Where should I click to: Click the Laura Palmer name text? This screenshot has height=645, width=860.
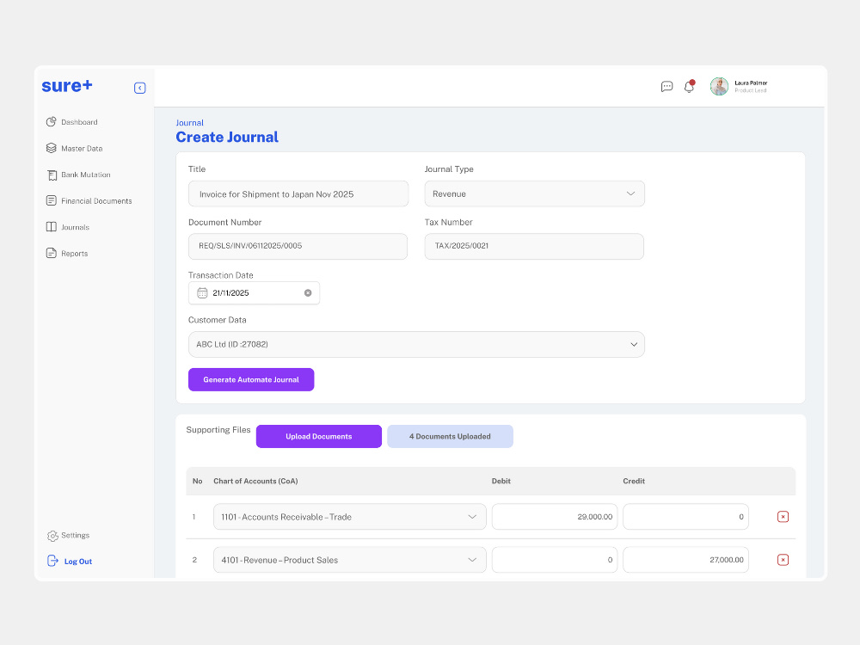(x=751, y=83)
